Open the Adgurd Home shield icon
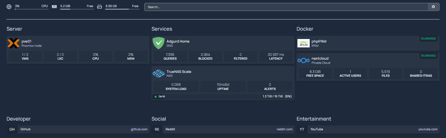The image size is (446, 138). tap(158, 43)
